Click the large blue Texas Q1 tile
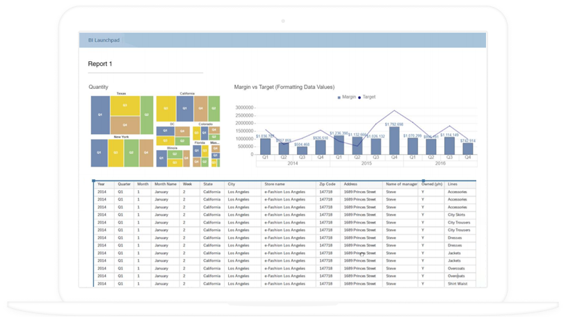The image size is (566, 325). point(100,115)
